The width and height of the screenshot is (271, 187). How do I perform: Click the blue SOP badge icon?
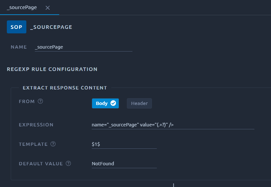pyautogui.click(x=17, y=27)
